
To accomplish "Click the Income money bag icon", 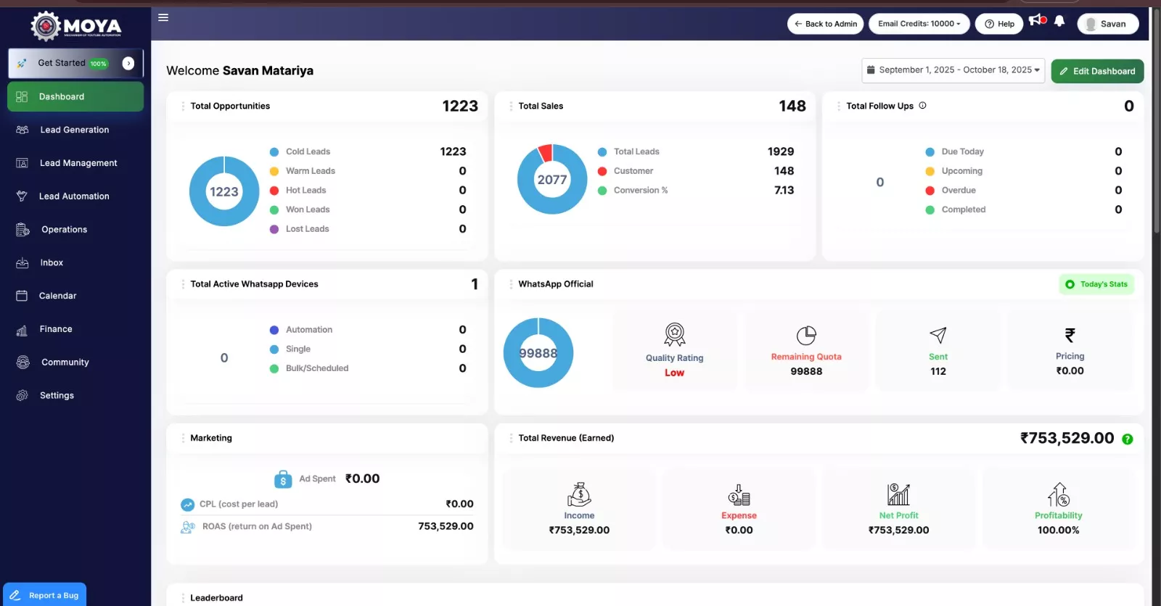I will (579, 495).
